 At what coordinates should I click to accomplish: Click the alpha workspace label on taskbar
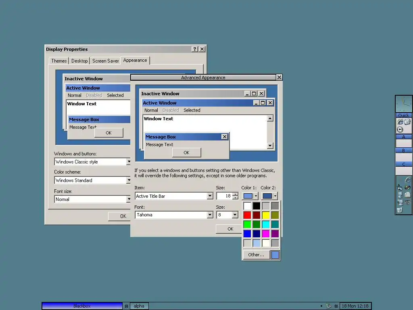[139, 306]
